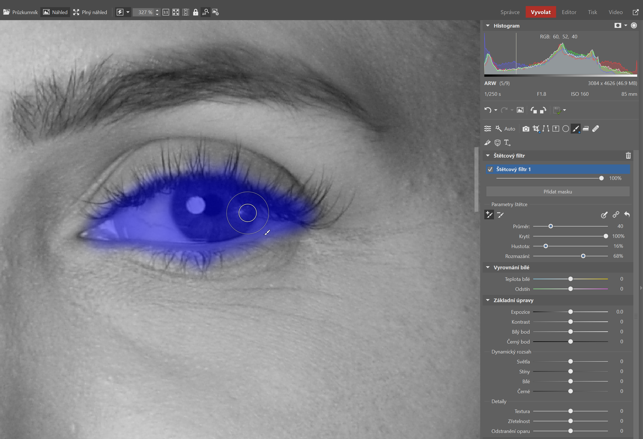
Task: Delete brush filter with trash icon
Action: (x=628, y=156)
